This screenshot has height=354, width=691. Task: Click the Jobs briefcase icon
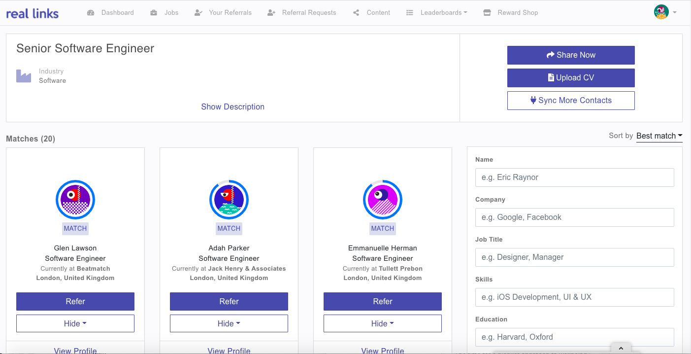click(154, 13)
